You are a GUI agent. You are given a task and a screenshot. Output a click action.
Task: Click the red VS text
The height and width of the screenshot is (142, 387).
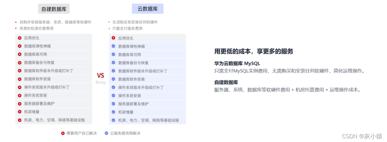pos(101,75)
